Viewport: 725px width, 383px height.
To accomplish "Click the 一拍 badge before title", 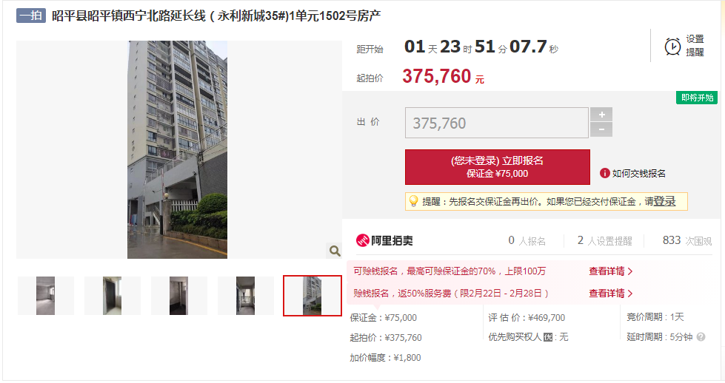I will (31, 16).
